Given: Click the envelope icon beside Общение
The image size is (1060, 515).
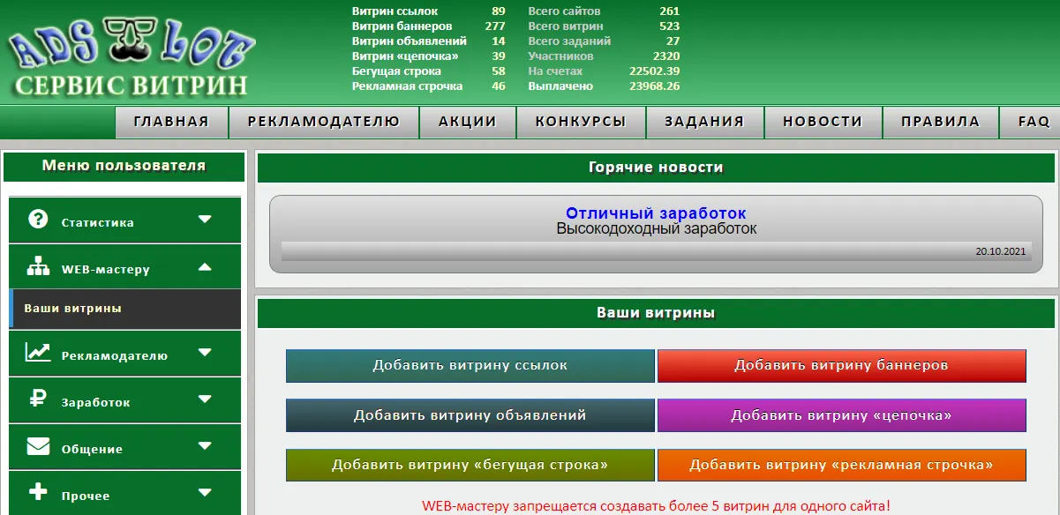Looking at the screenshot, I should (x=38, y=446).
